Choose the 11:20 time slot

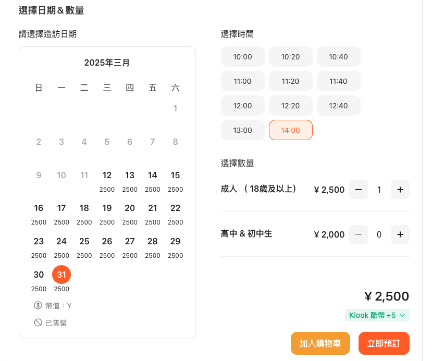[290, 81]
